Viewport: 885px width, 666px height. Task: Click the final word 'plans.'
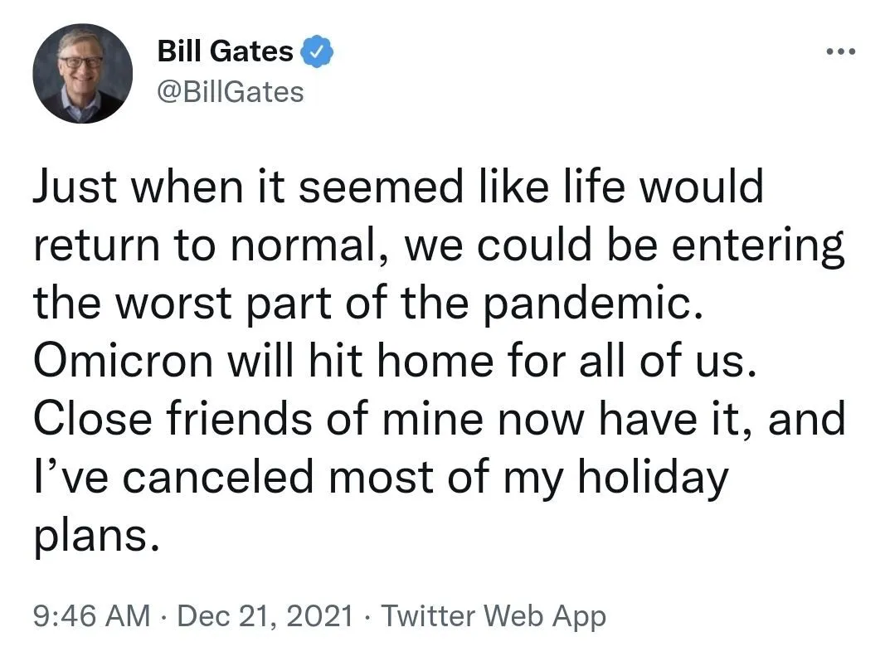(95, 537)
